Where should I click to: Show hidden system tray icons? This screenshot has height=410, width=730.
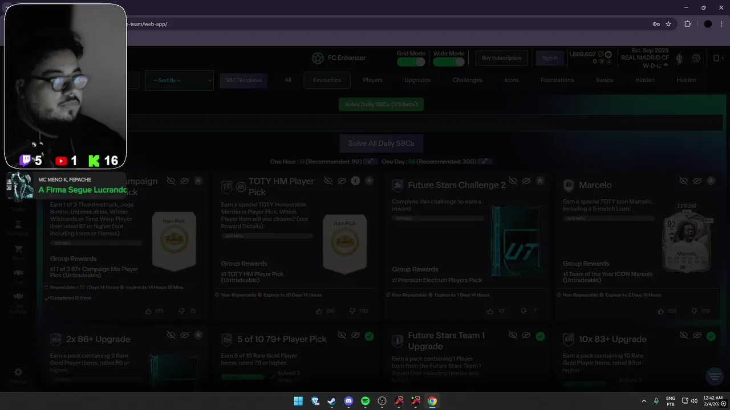click(644, 401)
